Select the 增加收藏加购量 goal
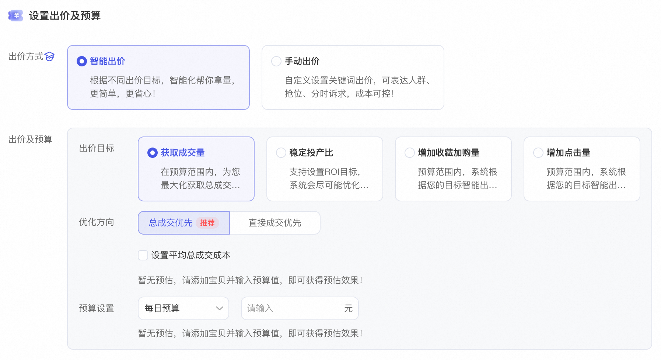Screen dimensions: 661x360 (x=410, y=152)
